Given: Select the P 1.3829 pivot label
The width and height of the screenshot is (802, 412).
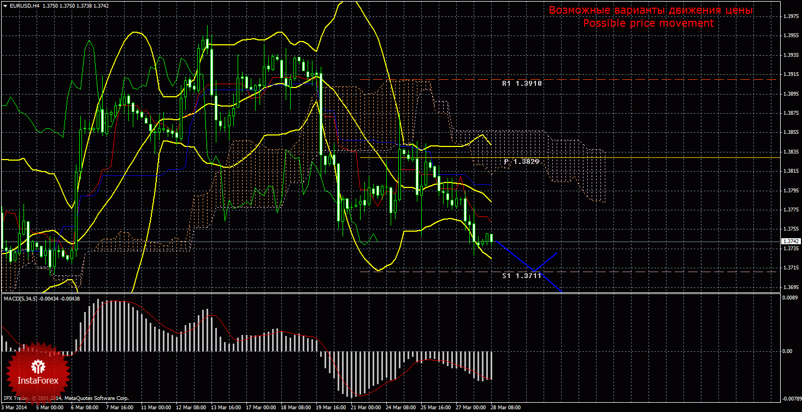Looking at the screenshot, I should click(522, 162).
